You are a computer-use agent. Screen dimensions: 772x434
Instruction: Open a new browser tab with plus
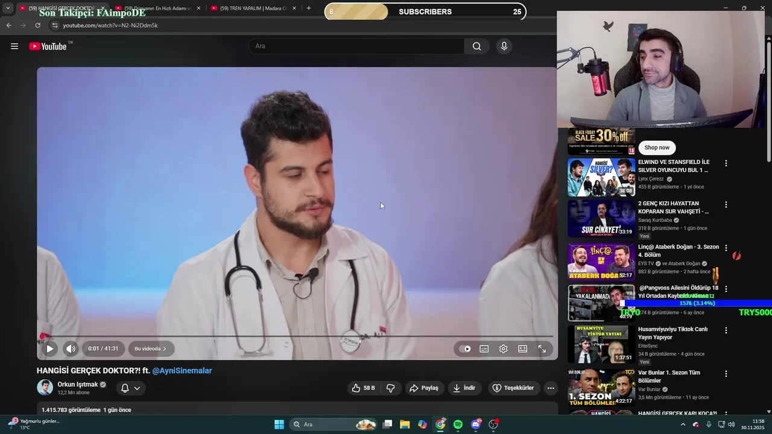click(309, 8)
